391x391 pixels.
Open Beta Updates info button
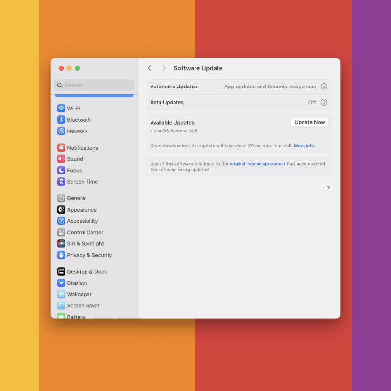[324, 102]
